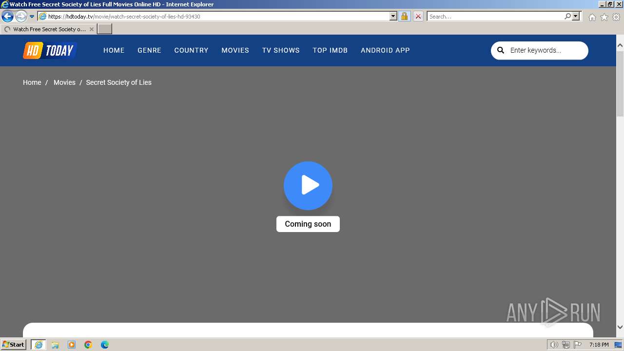The height and width of the screenshot is (351, 624).
Task: Open the Windows Start menu
Action: click(x=14, y=345)
